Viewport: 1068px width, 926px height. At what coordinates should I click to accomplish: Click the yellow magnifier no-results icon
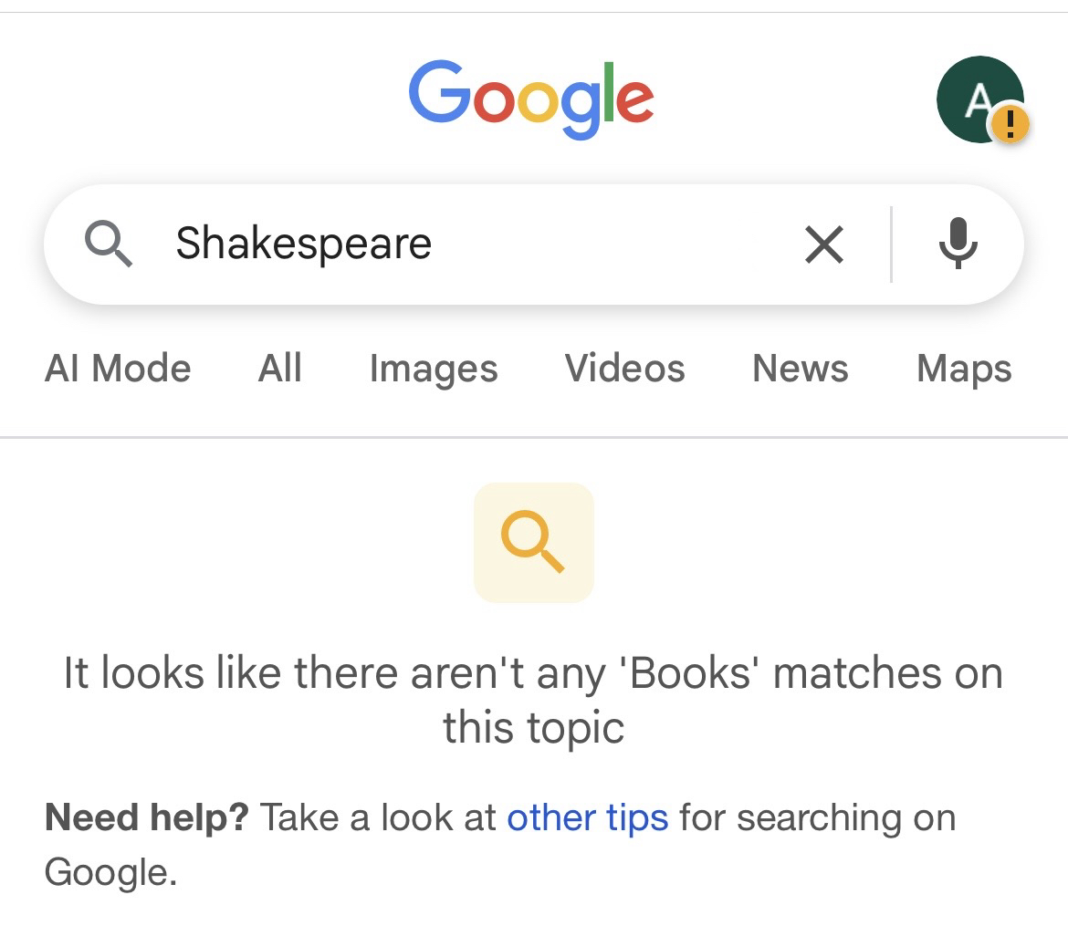pos(533,542)
